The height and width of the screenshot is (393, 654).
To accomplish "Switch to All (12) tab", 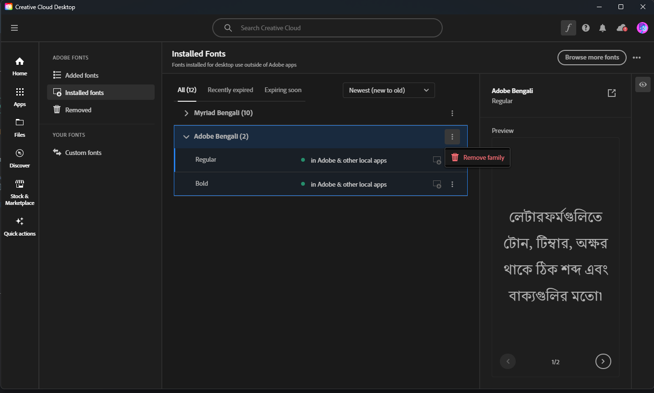I will click(187, 90).
